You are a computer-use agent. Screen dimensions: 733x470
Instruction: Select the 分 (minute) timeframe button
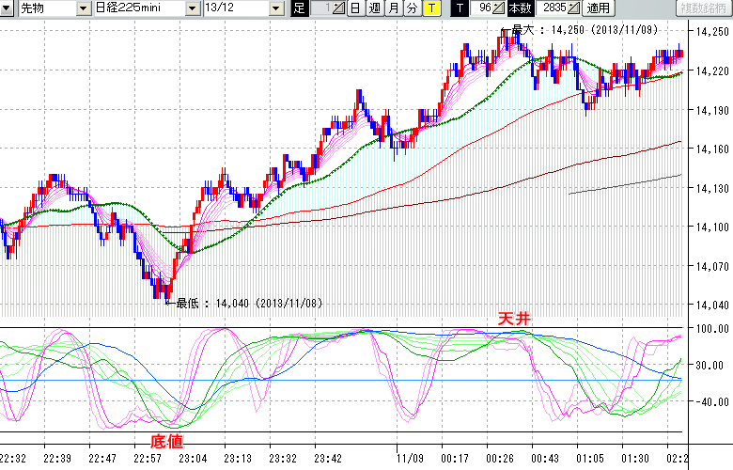click(x=412, y=8)
